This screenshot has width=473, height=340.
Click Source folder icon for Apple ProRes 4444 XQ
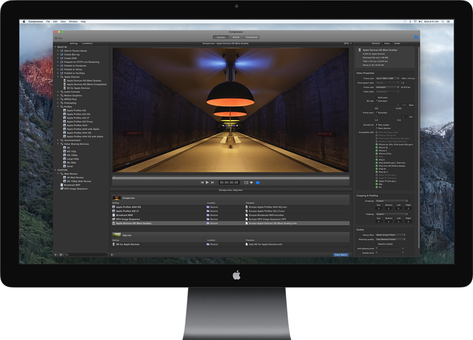tap(208, 207)
